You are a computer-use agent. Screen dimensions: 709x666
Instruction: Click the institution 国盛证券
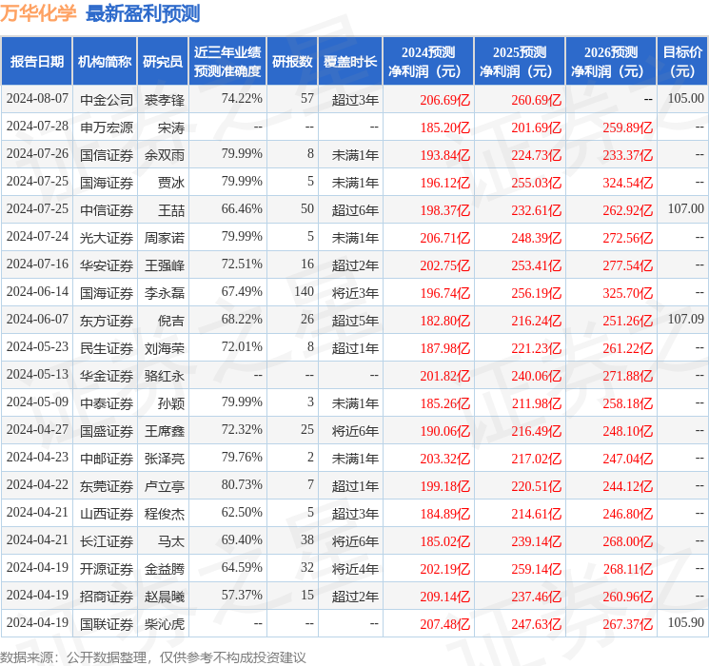(x=107, y=431)
